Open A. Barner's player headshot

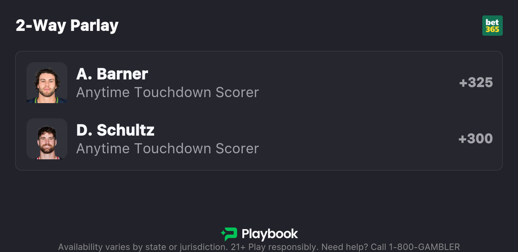pyautogui.click(x=47, y=83)
